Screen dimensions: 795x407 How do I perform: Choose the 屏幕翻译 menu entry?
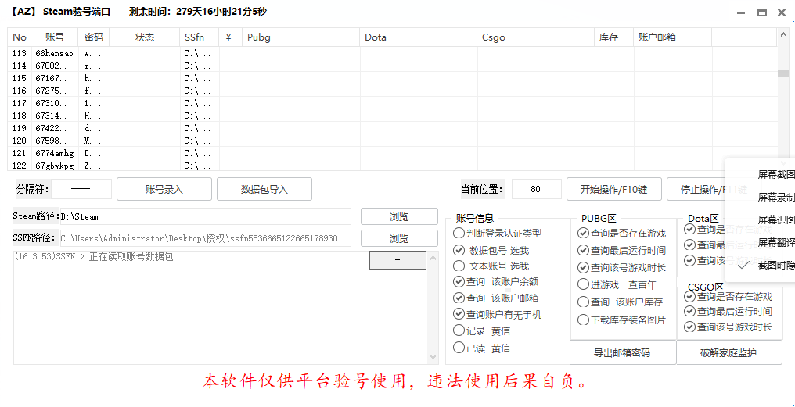tap(761, 242)
